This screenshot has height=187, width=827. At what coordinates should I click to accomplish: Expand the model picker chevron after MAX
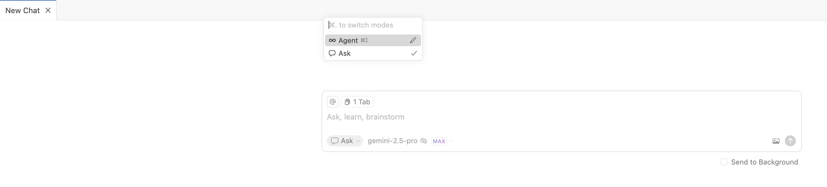(451, 141)
